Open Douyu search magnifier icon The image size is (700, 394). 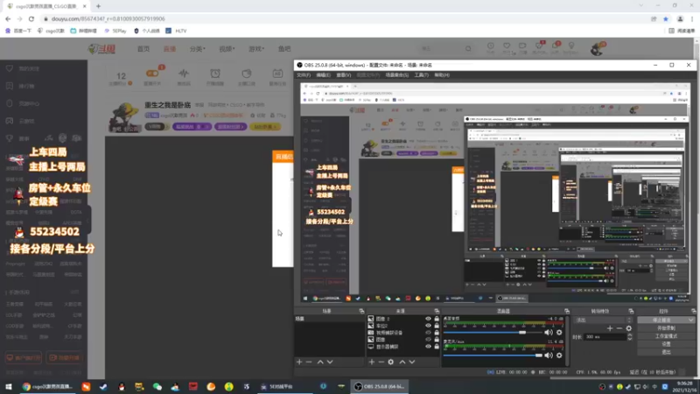click(468, 49)
